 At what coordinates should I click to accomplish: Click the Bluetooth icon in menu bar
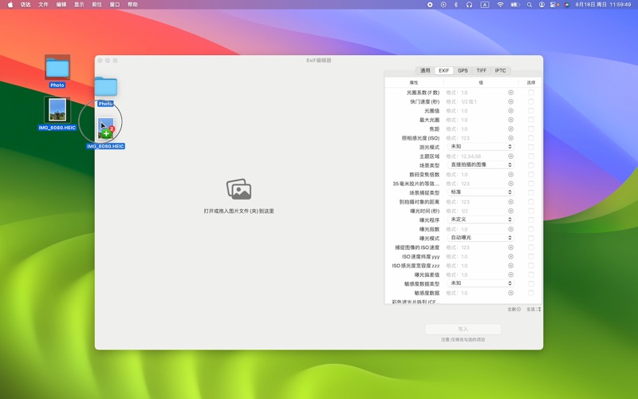(456, 5)
